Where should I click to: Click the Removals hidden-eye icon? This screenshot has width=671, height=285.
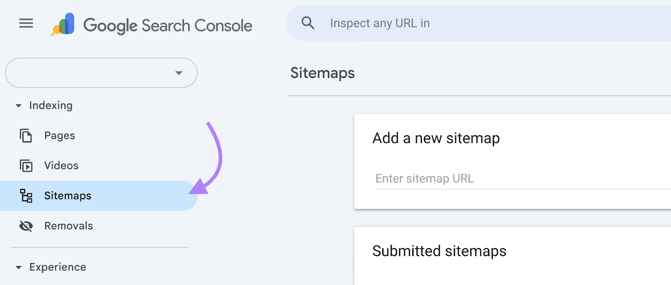pos(26,225)
